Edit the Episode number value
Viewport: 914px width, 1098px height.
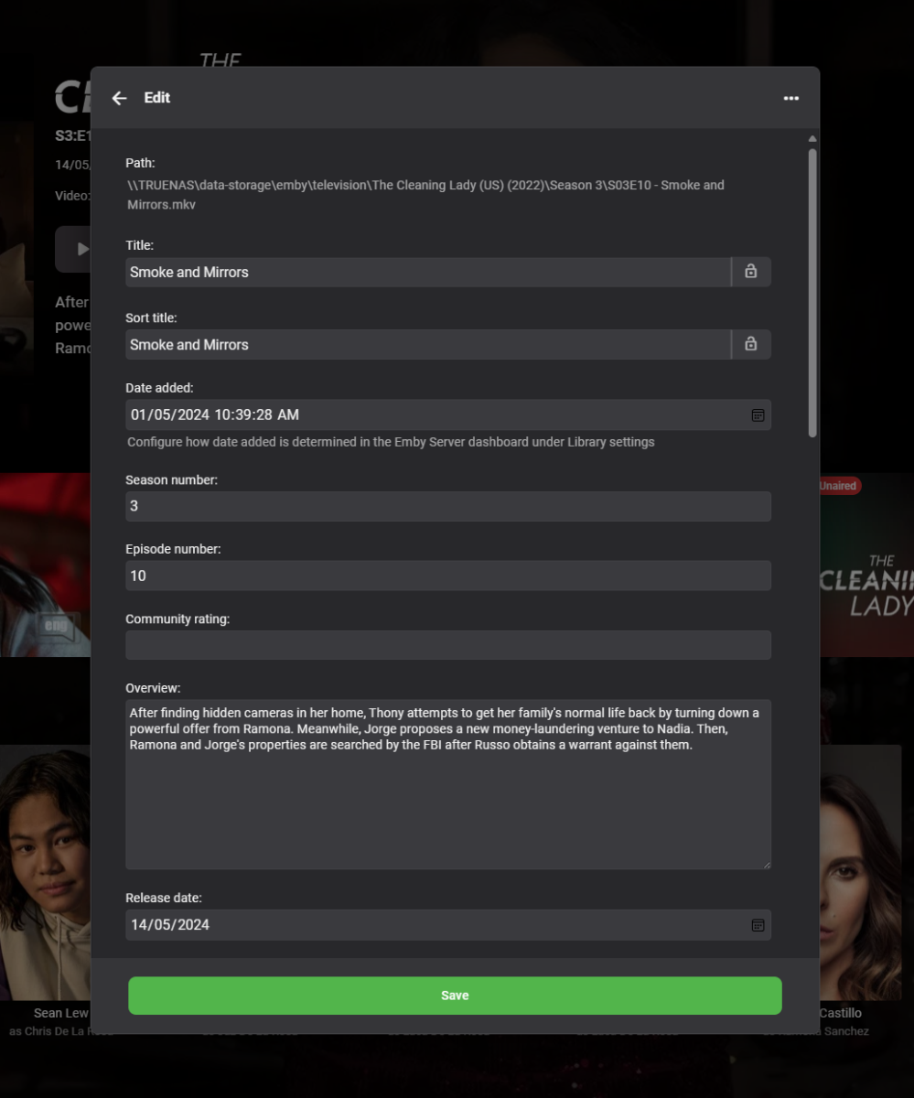click(447, 576)
